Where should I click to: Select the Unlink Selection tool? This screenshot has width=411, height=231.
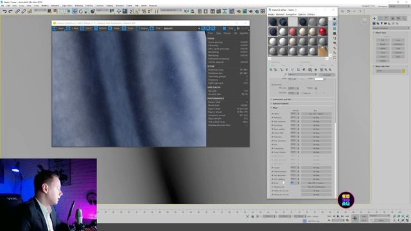point(23,12)
